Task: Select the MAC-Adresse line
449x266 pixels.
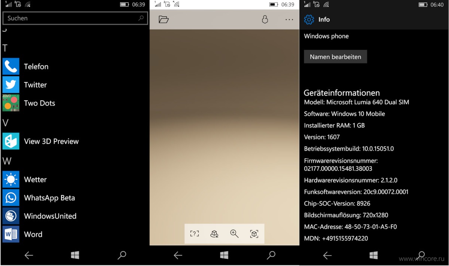Action: [350, 227]
